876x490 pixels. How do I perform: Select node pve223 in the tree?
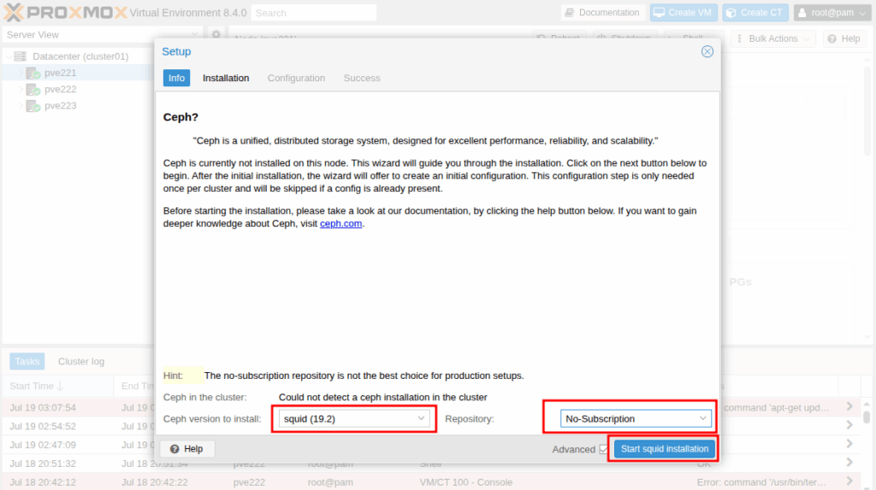pyautogui.click(x=60, y=105)
